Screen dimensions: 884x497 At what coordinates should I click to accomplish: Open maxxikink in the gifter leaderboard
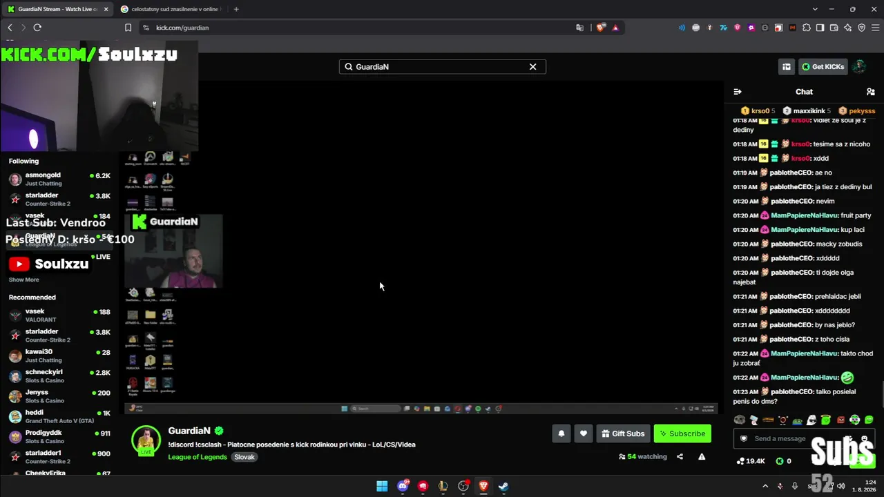(807, 110)
